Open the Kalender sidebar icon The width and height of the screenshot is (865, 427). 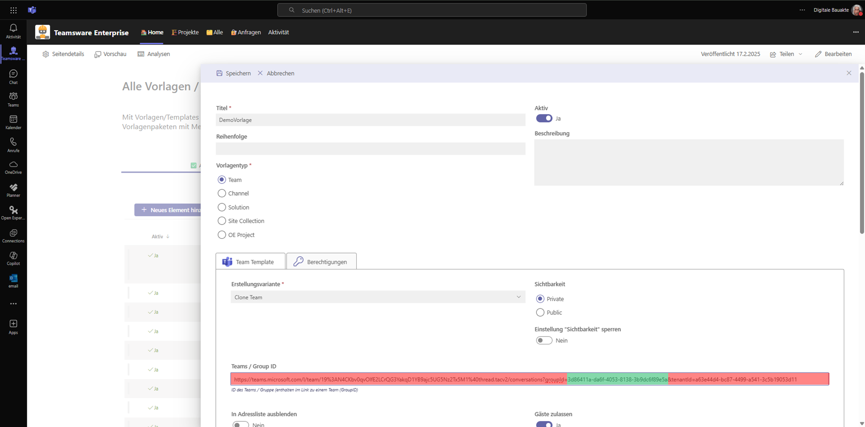click(13, 122)
